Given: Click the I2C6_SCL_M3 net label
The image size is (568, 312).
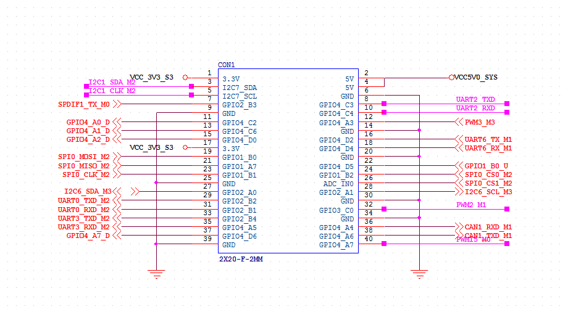Looking at the screenshot, I should tap(488, 192).
